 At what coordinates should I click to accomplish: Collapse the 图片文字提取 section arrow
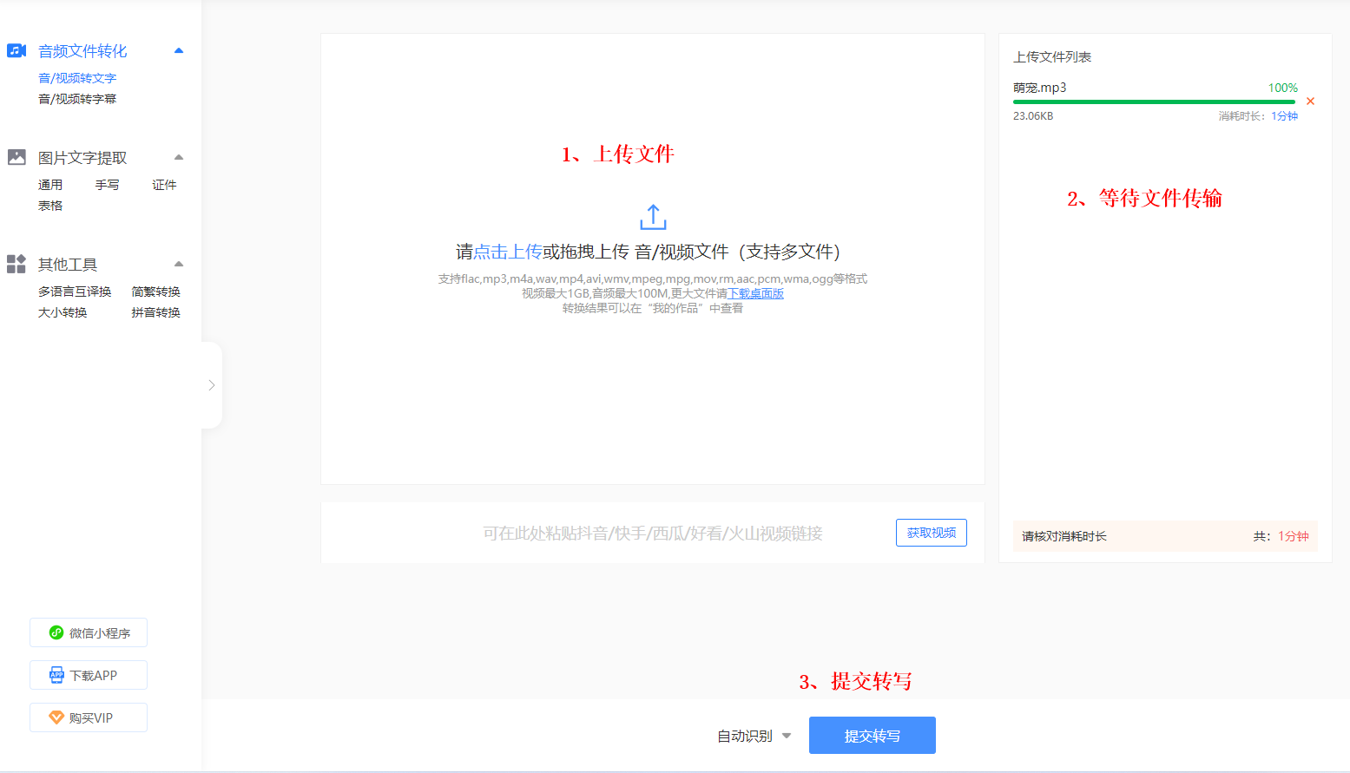click(x=179, y=157)
